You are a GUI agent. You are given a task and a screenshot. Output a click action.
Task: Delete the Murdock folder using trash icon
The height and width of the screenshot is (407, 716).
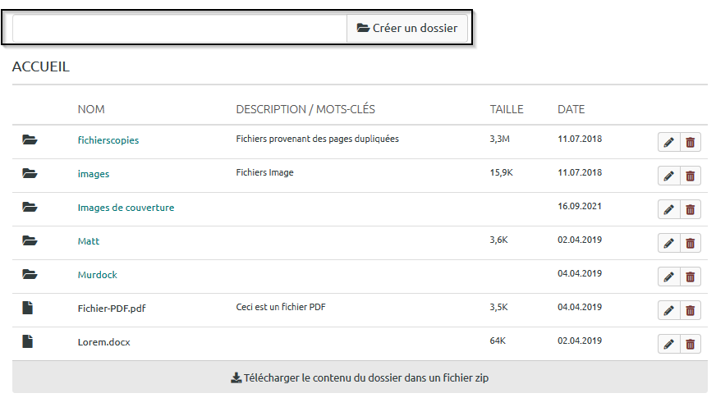tap(690, 277)
